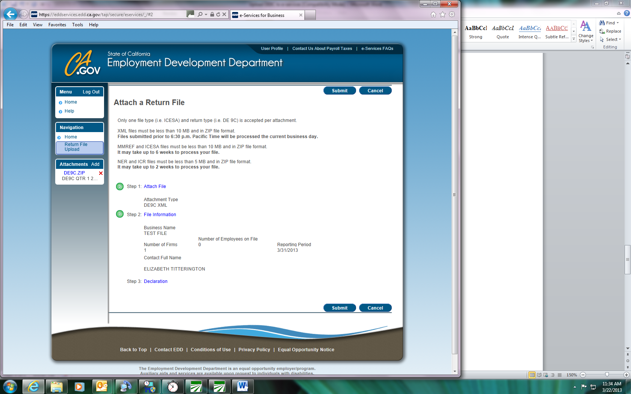Click the Step 1 green completion checkmark
631x394 pixels.
119,186
